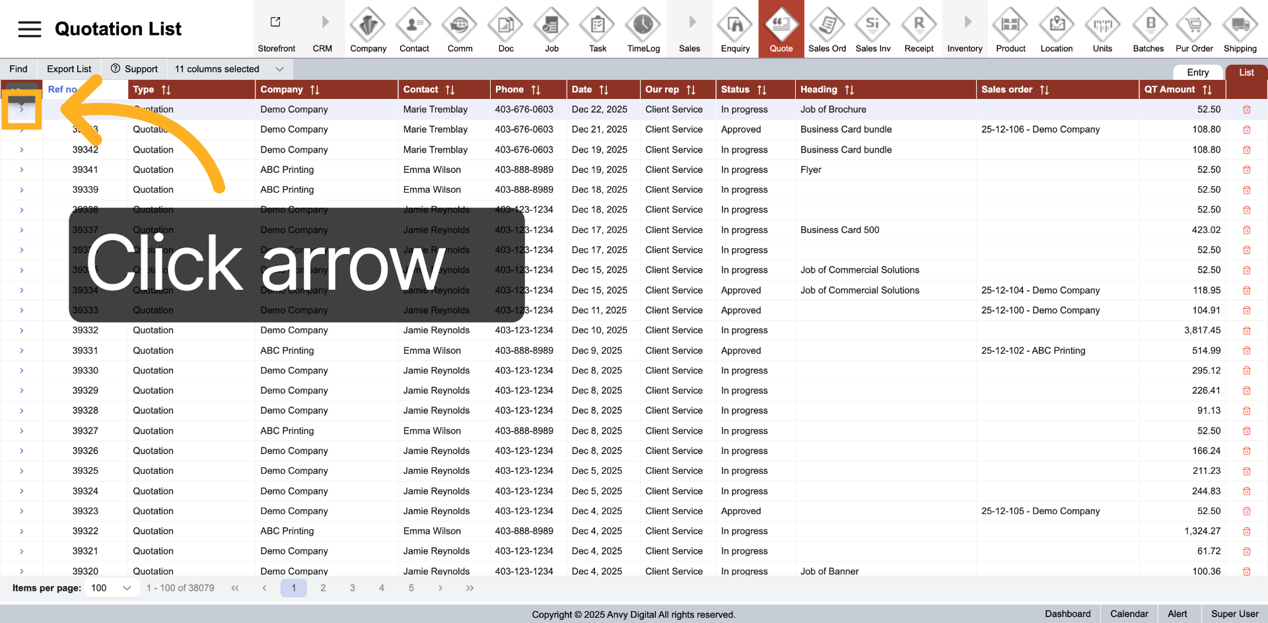This screenshot has width=1268, height=623.
Task: Open the Shipping truck icon
Action: pyautogui.click(x=1240, y=26)
